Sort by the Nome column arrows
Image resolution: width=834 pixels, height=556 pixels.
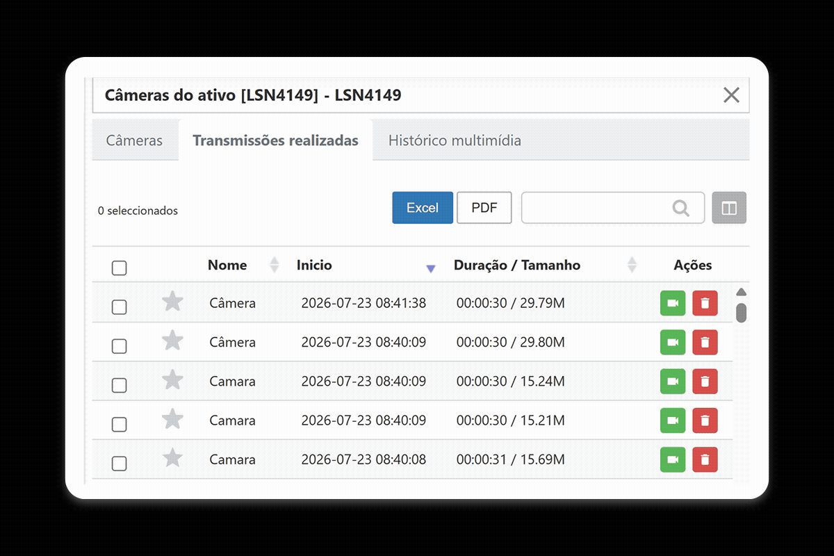275,265
